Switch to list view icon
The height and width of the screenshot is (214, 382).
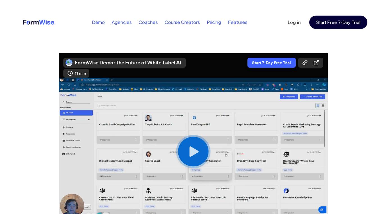(323, 106)
